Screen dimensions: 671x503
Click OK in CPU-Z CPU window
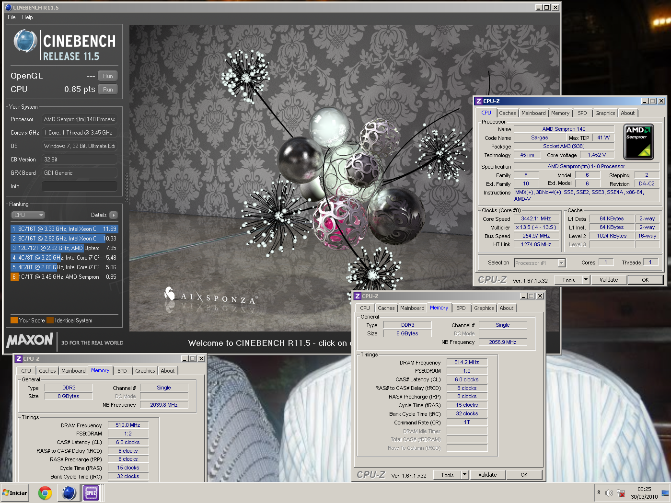tap(645, 280)
